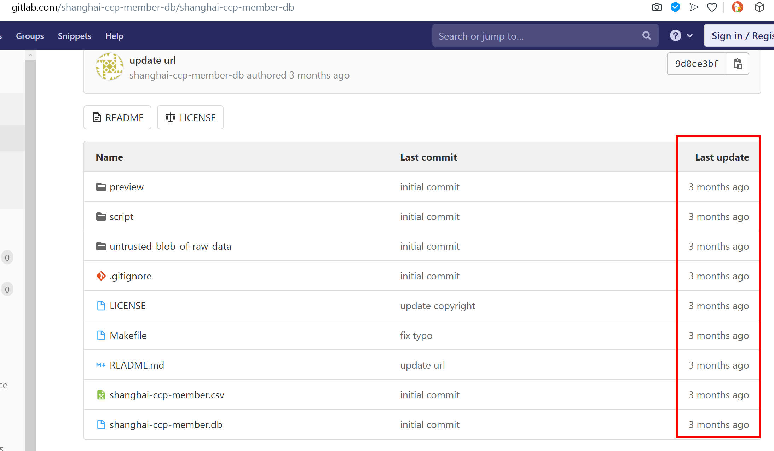The height and width of the screenshot is (451, 774).
Task: Click '3 months ago' in Makefile row
Action: (x=719, y=335)
